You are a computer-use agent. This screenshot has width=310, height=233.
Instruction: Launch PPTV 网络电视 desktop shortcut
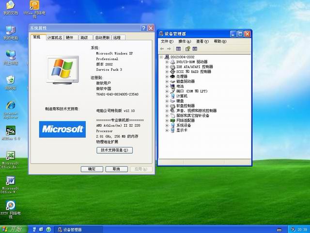click(10, 206)
